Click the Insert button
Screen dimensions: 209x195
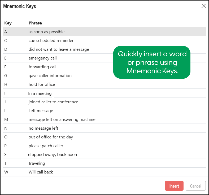174,186
